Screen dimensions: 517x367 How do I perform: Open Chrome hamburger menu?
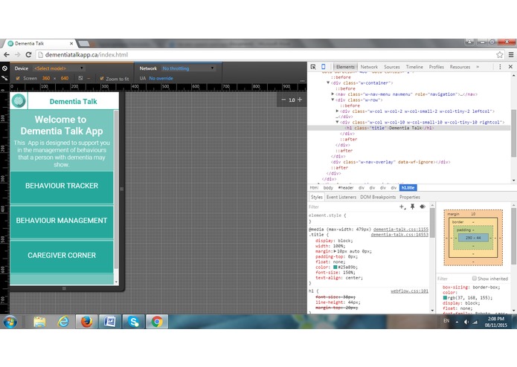pos(511,55)
